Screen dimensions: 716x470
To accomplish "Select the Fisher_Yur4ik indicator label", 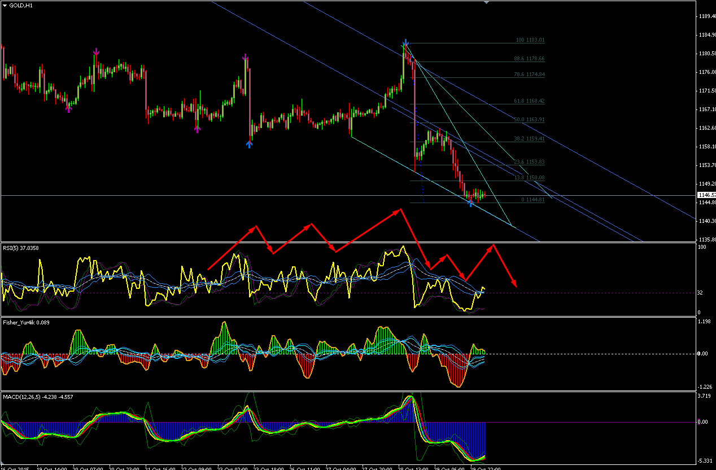I will click(25, 322).
